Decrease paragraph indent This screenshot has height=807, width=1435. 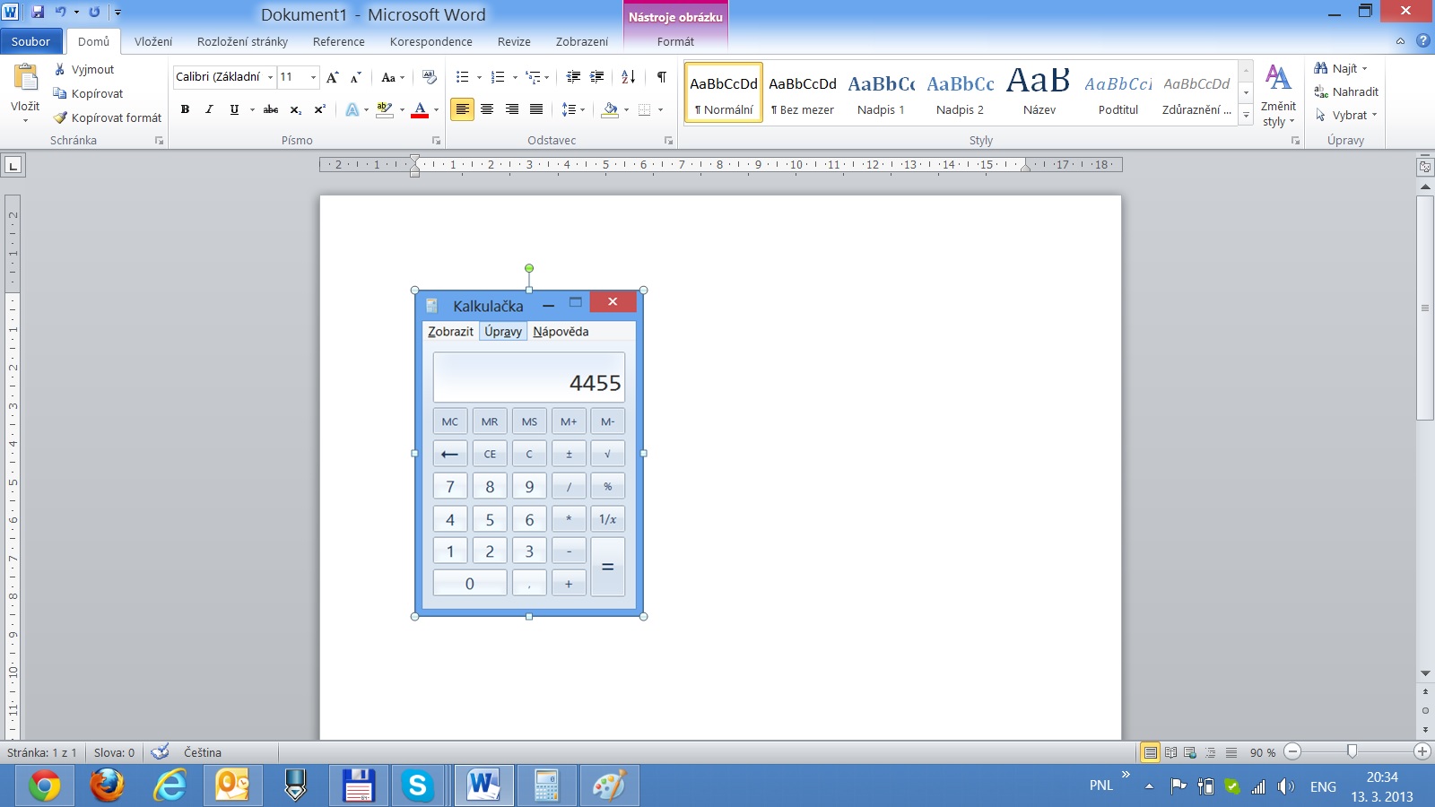(x=574, y=77)
